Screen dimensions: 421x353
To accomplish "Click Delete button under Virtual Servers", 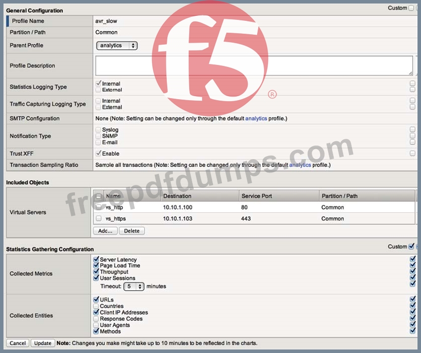I will click(x=132, y=231).
